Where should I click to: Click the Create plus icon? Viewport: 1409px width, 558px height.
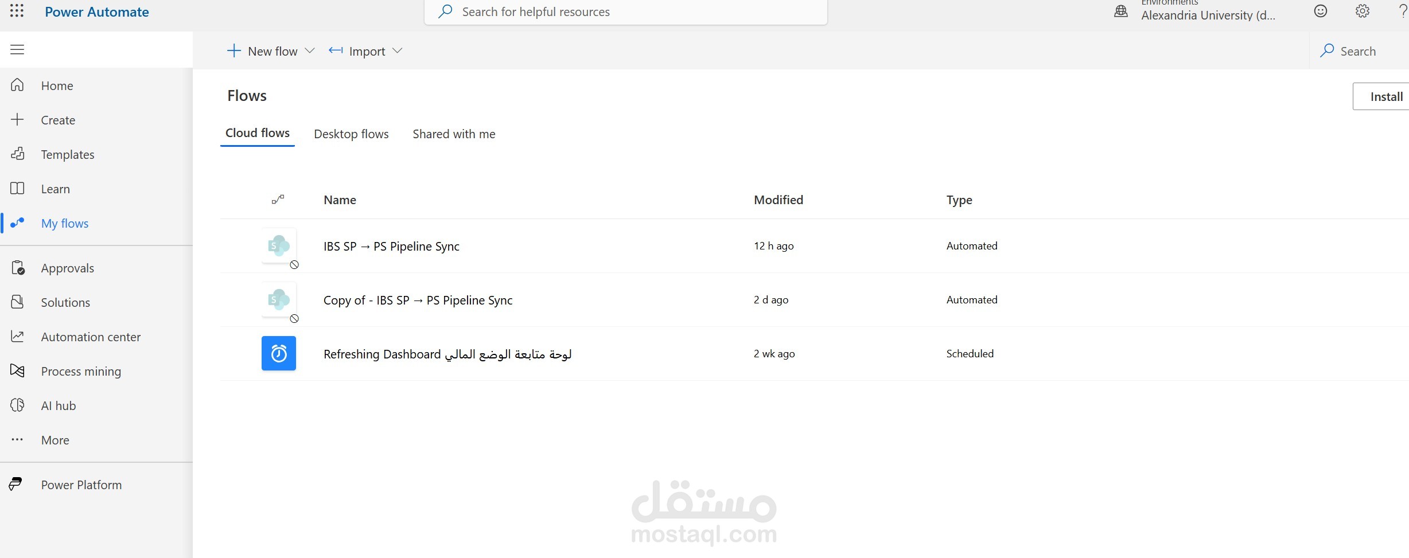(x=17, y=120)
